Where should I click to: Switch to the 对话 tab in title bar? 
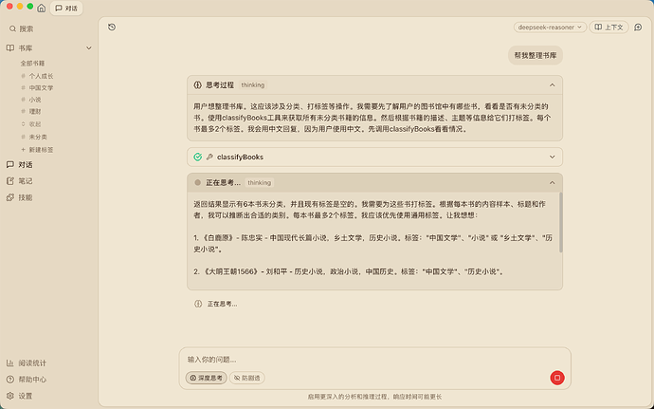coord(66,8)
